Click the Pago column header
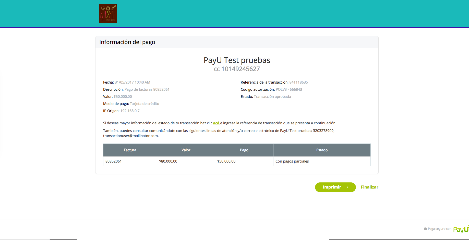This screenshot has width=469, height=240. tap(244, 150)
